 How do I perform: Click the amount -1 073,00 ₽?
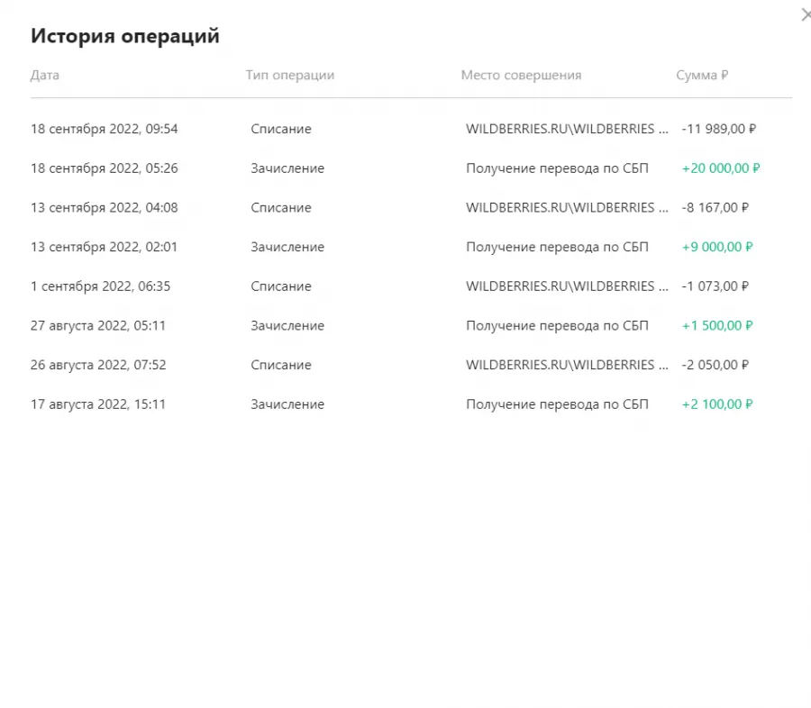[715, 286]
